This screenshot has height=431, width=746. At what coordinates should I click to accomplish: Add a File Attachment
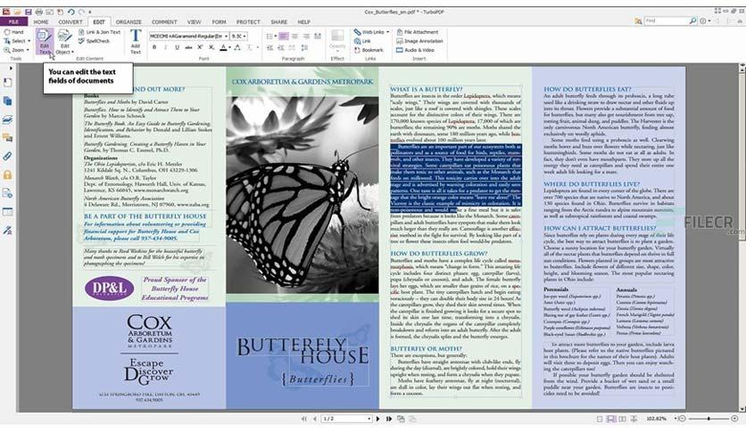(x=418, y=32)
